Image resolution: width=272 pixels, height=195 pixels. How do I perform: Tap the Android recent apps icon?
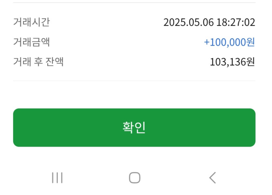(x=57, y=178)
